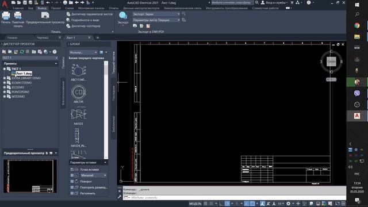368x207 pixels.
Task: Click Подробности о виде
Action: coord(83,20)
